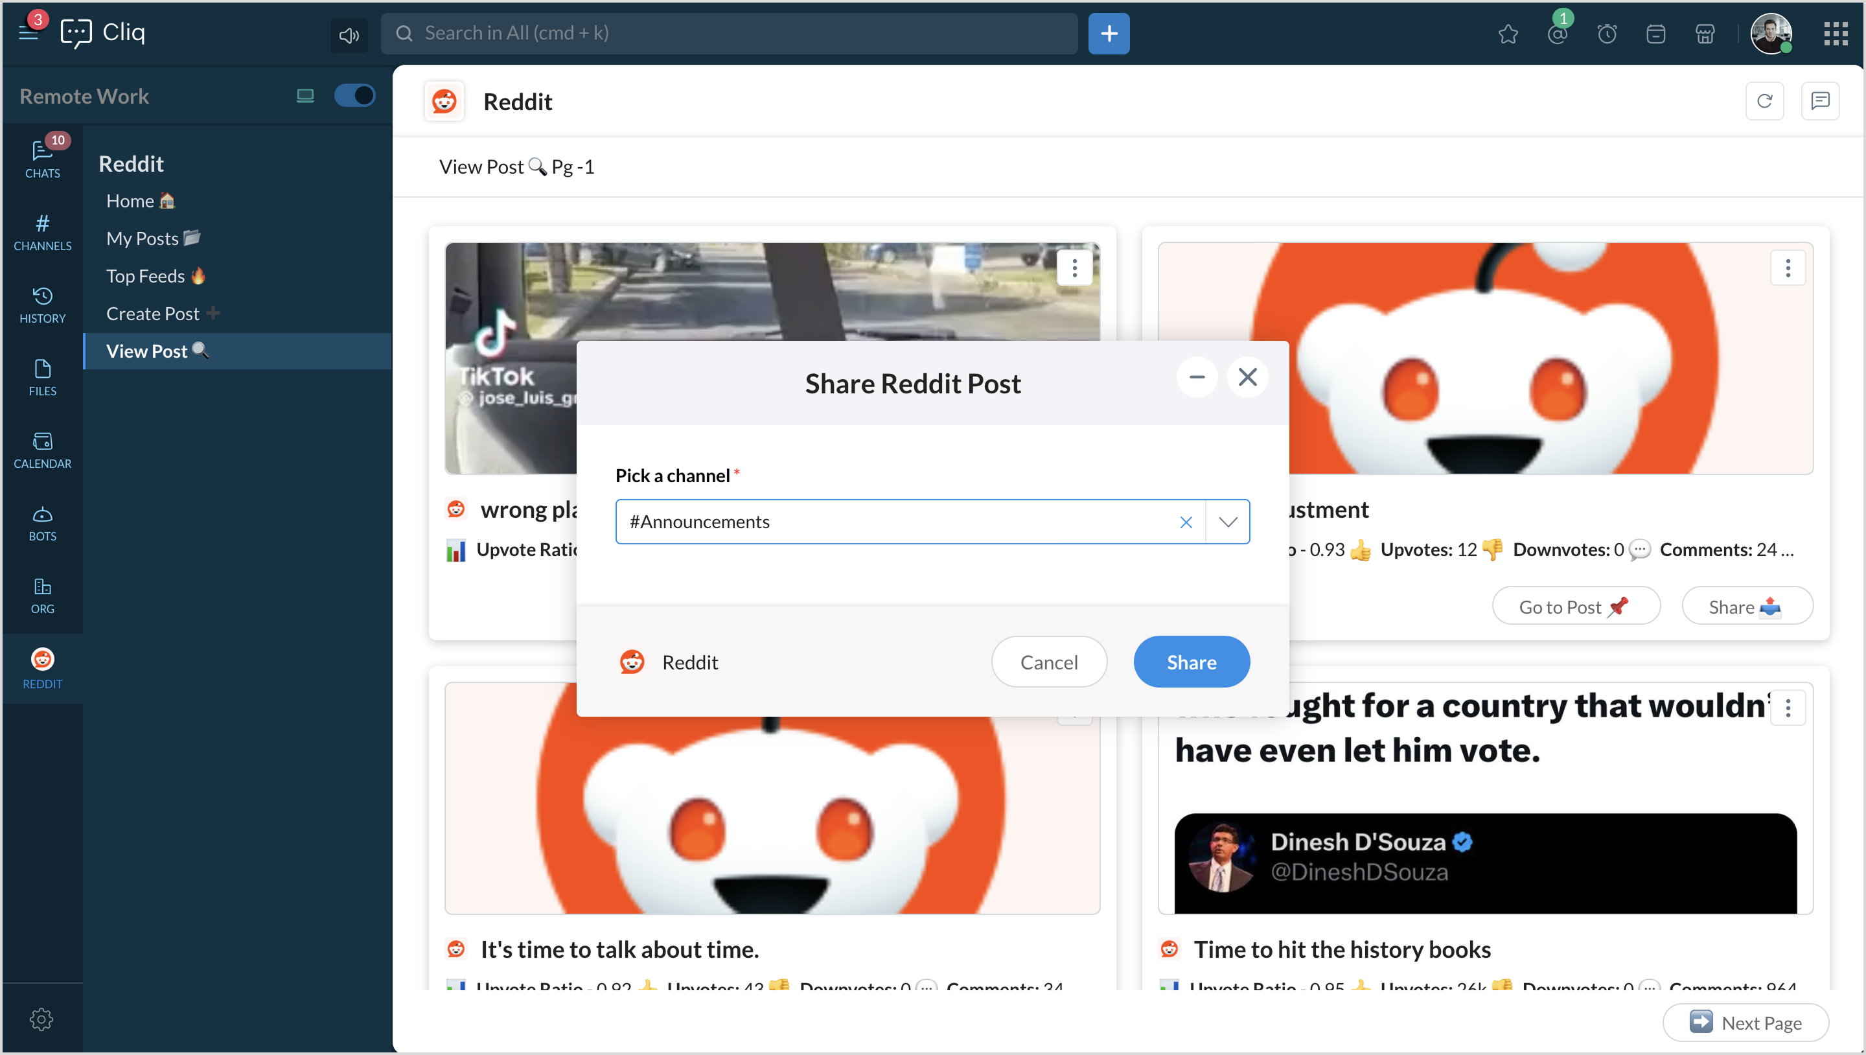
Task: Open three-dot menu on top-right Reddit card
Action: point(1787,268)
